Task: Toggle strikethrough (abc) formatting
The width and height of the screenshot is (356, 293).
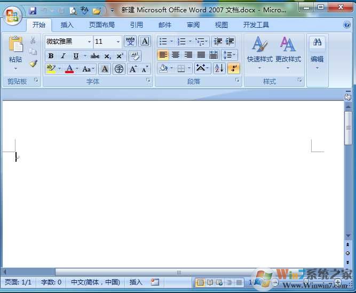Action: tap(95, 56)
